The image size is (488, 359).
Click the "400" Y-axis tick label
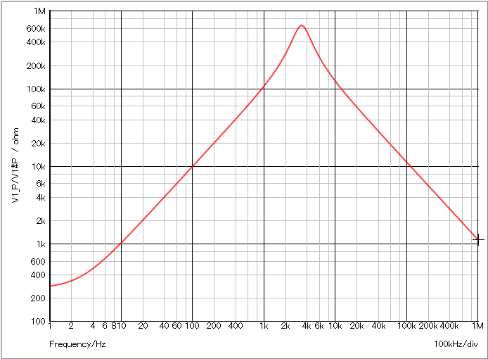pos(38,275)
